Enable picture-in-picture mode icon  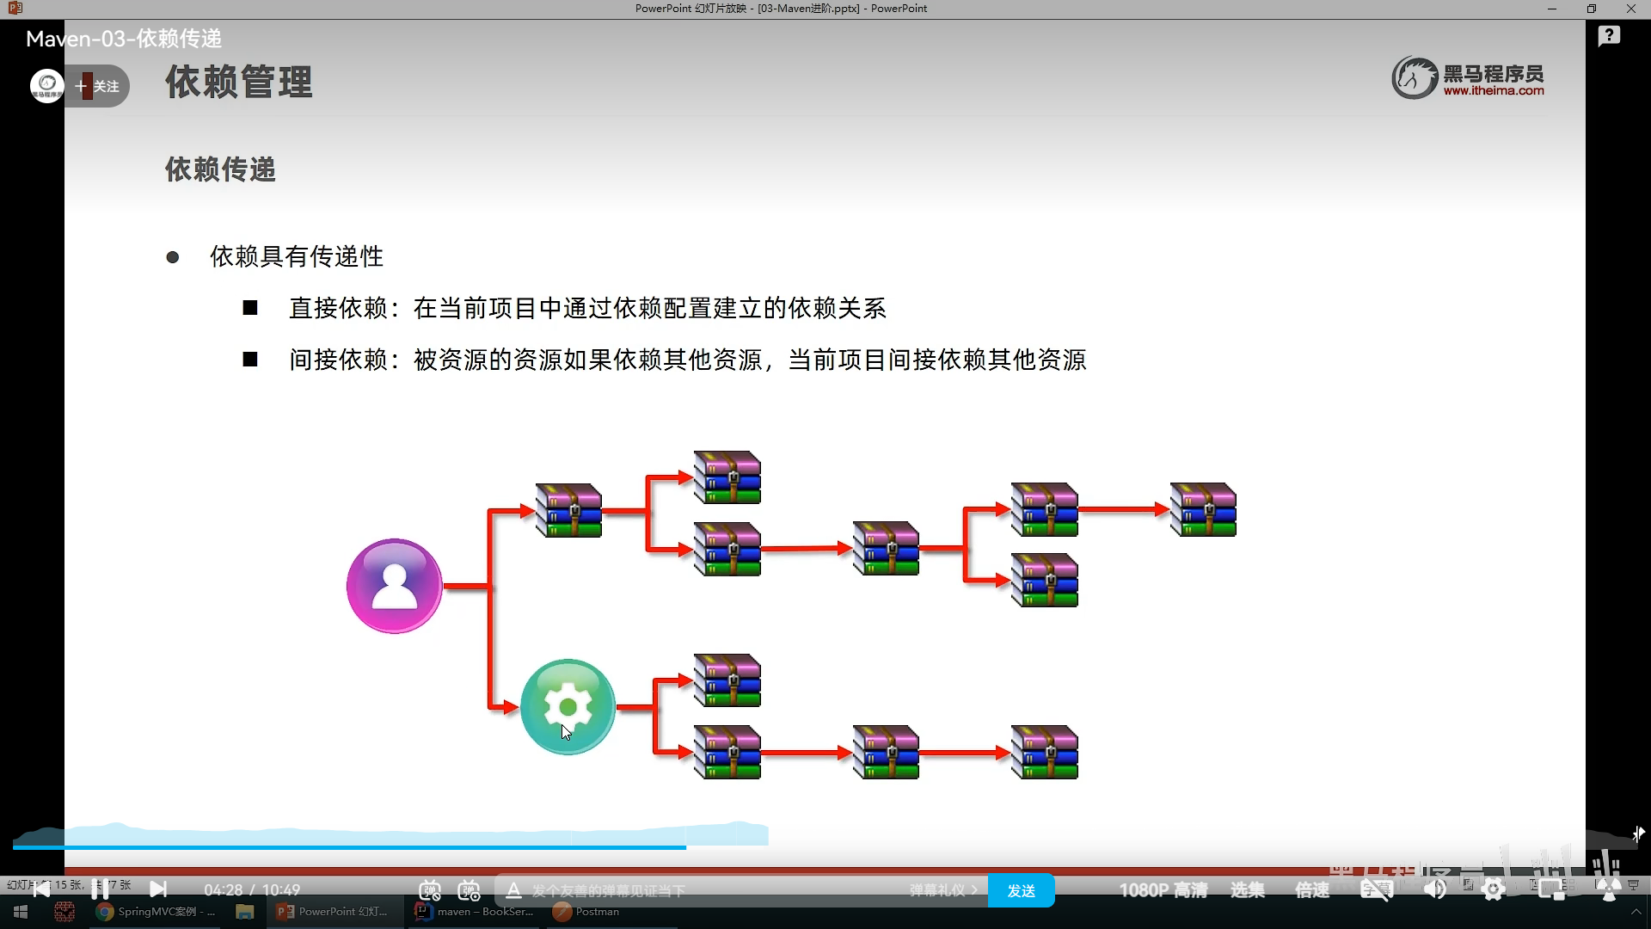[1551, 890]
